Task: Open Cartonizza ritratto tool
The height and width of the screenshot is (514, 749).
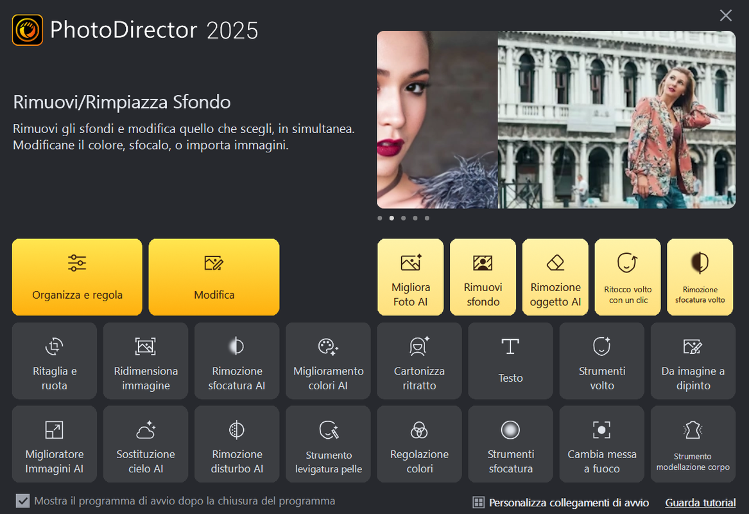Action: (x=419, y=360)
